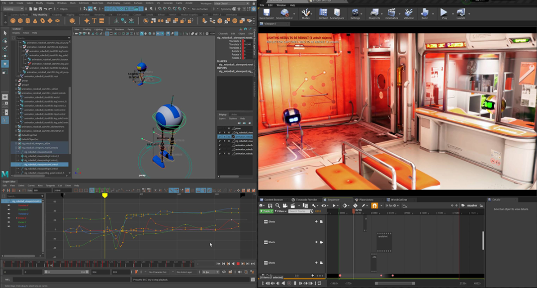Open the Mesh Tools menu in Maya
Image resolution: width=537 pixels, height=288 pixels.
click(97, 3)
